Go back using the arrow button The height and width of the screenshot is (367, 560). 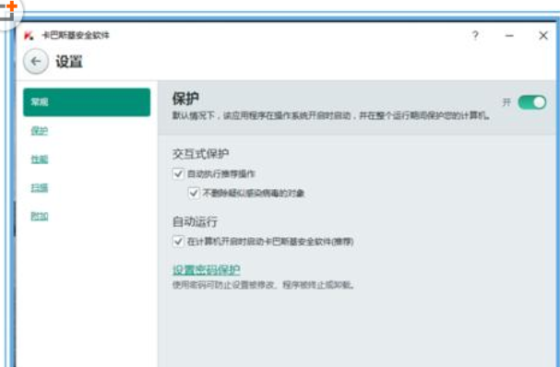pos(35,62)
